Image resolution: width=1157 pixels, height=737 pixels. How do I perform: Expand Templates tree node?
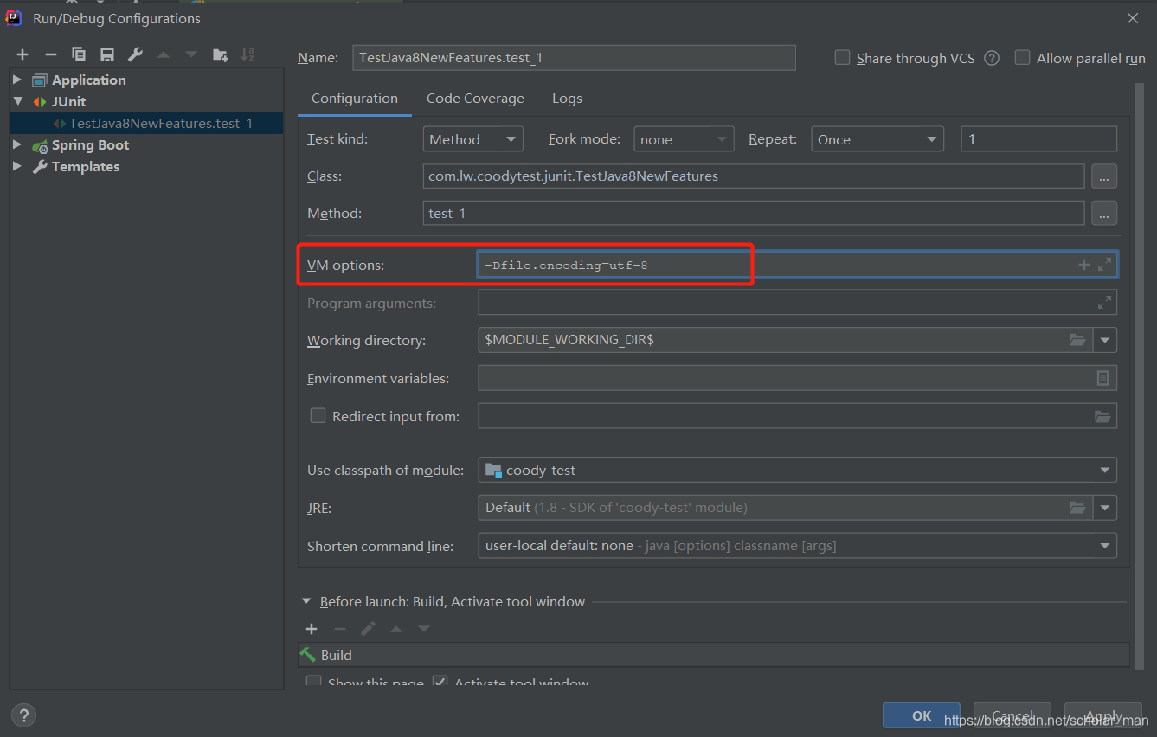pyautogui.click(x=17, y=166)
